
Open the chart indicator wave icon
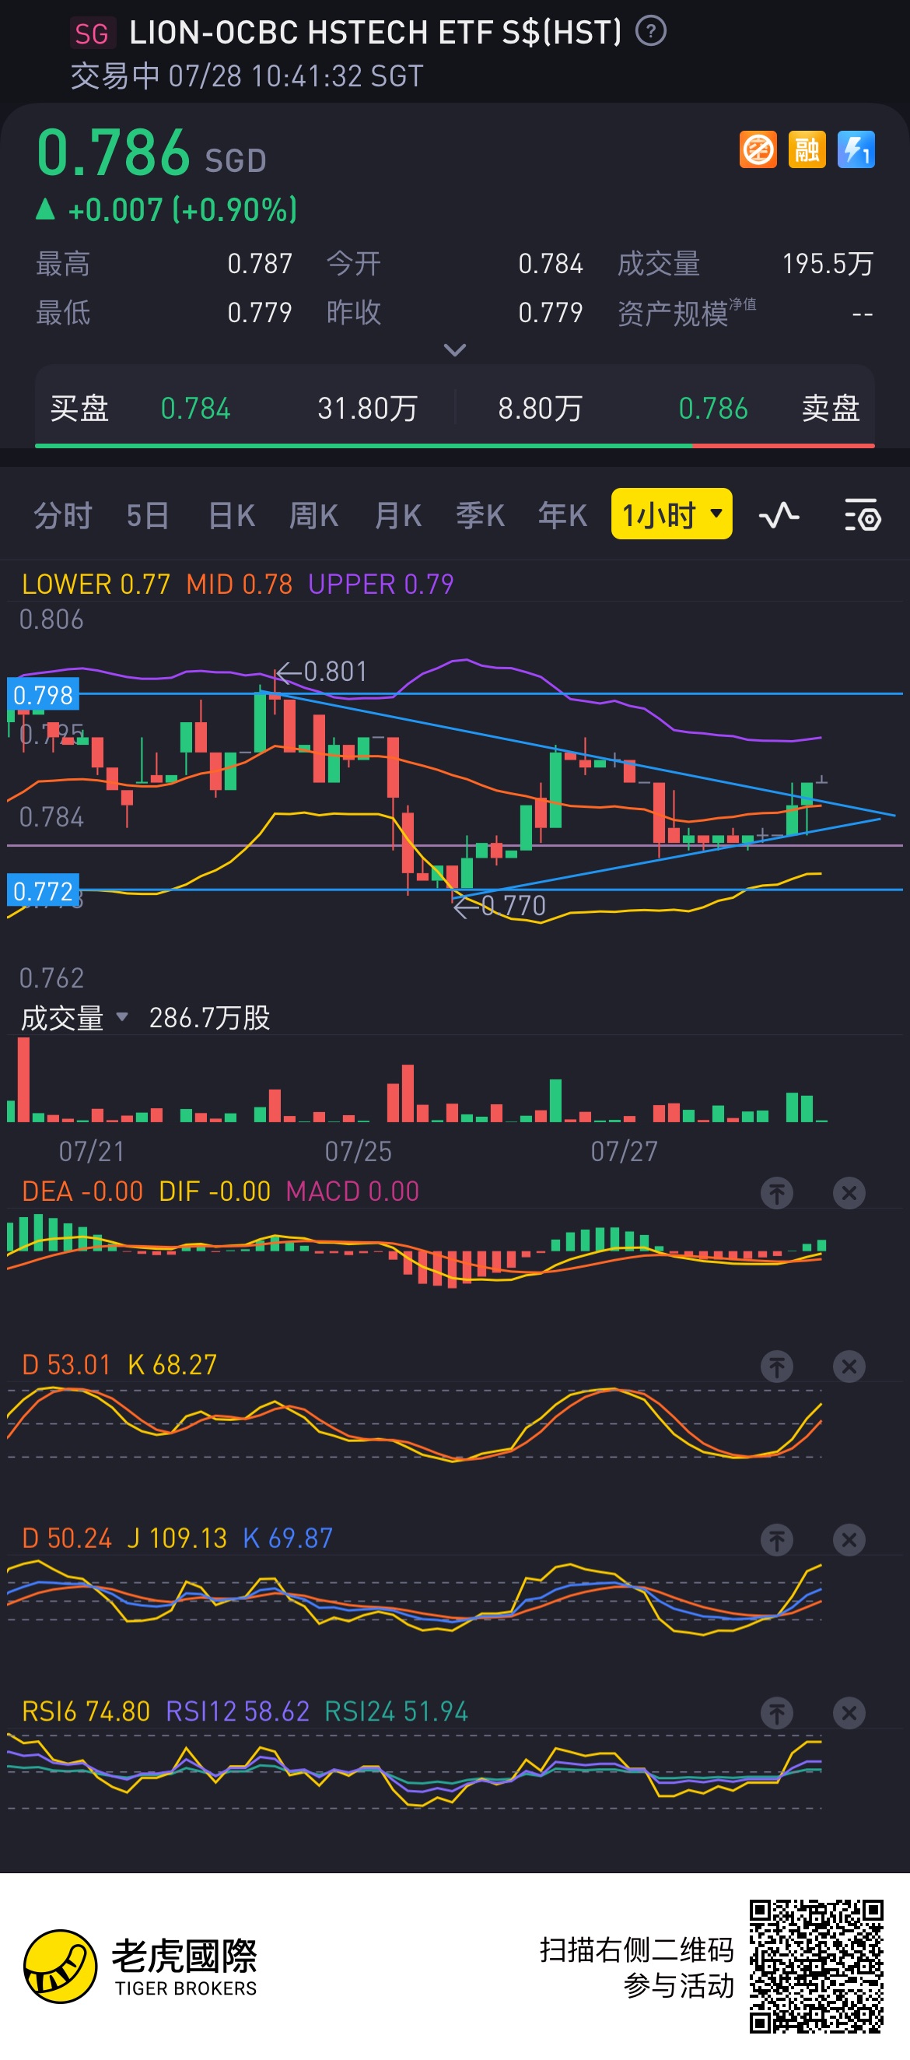(779, 514)
